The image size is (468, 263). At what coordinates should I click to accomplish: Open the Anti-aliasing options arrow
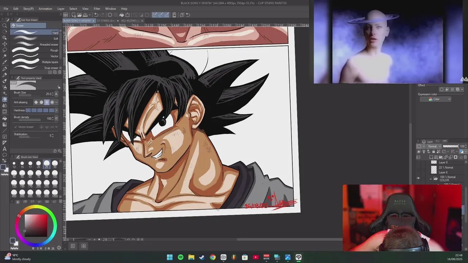tap(56, 102)
